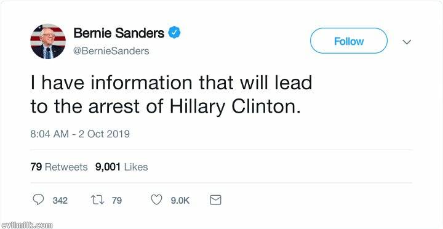Open the 8:04 AM - 2 Oct 2019 timestamp

pyautogui.click(x=80, y=134)
